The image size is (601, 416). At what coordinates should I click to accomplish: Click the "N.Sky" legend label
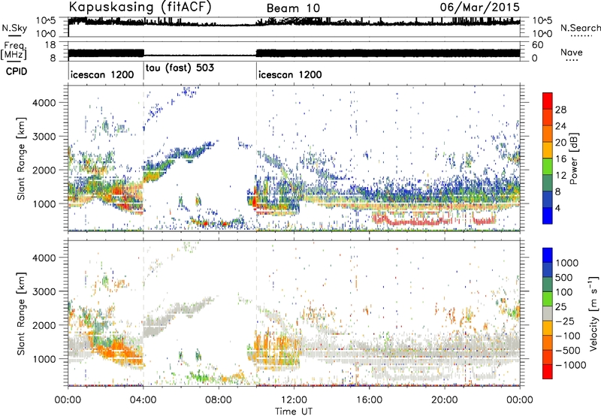pos(14,28)
